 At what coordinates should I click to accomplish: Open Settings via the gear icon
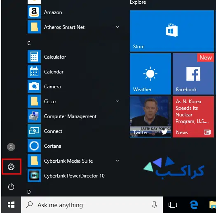[11, 167]
